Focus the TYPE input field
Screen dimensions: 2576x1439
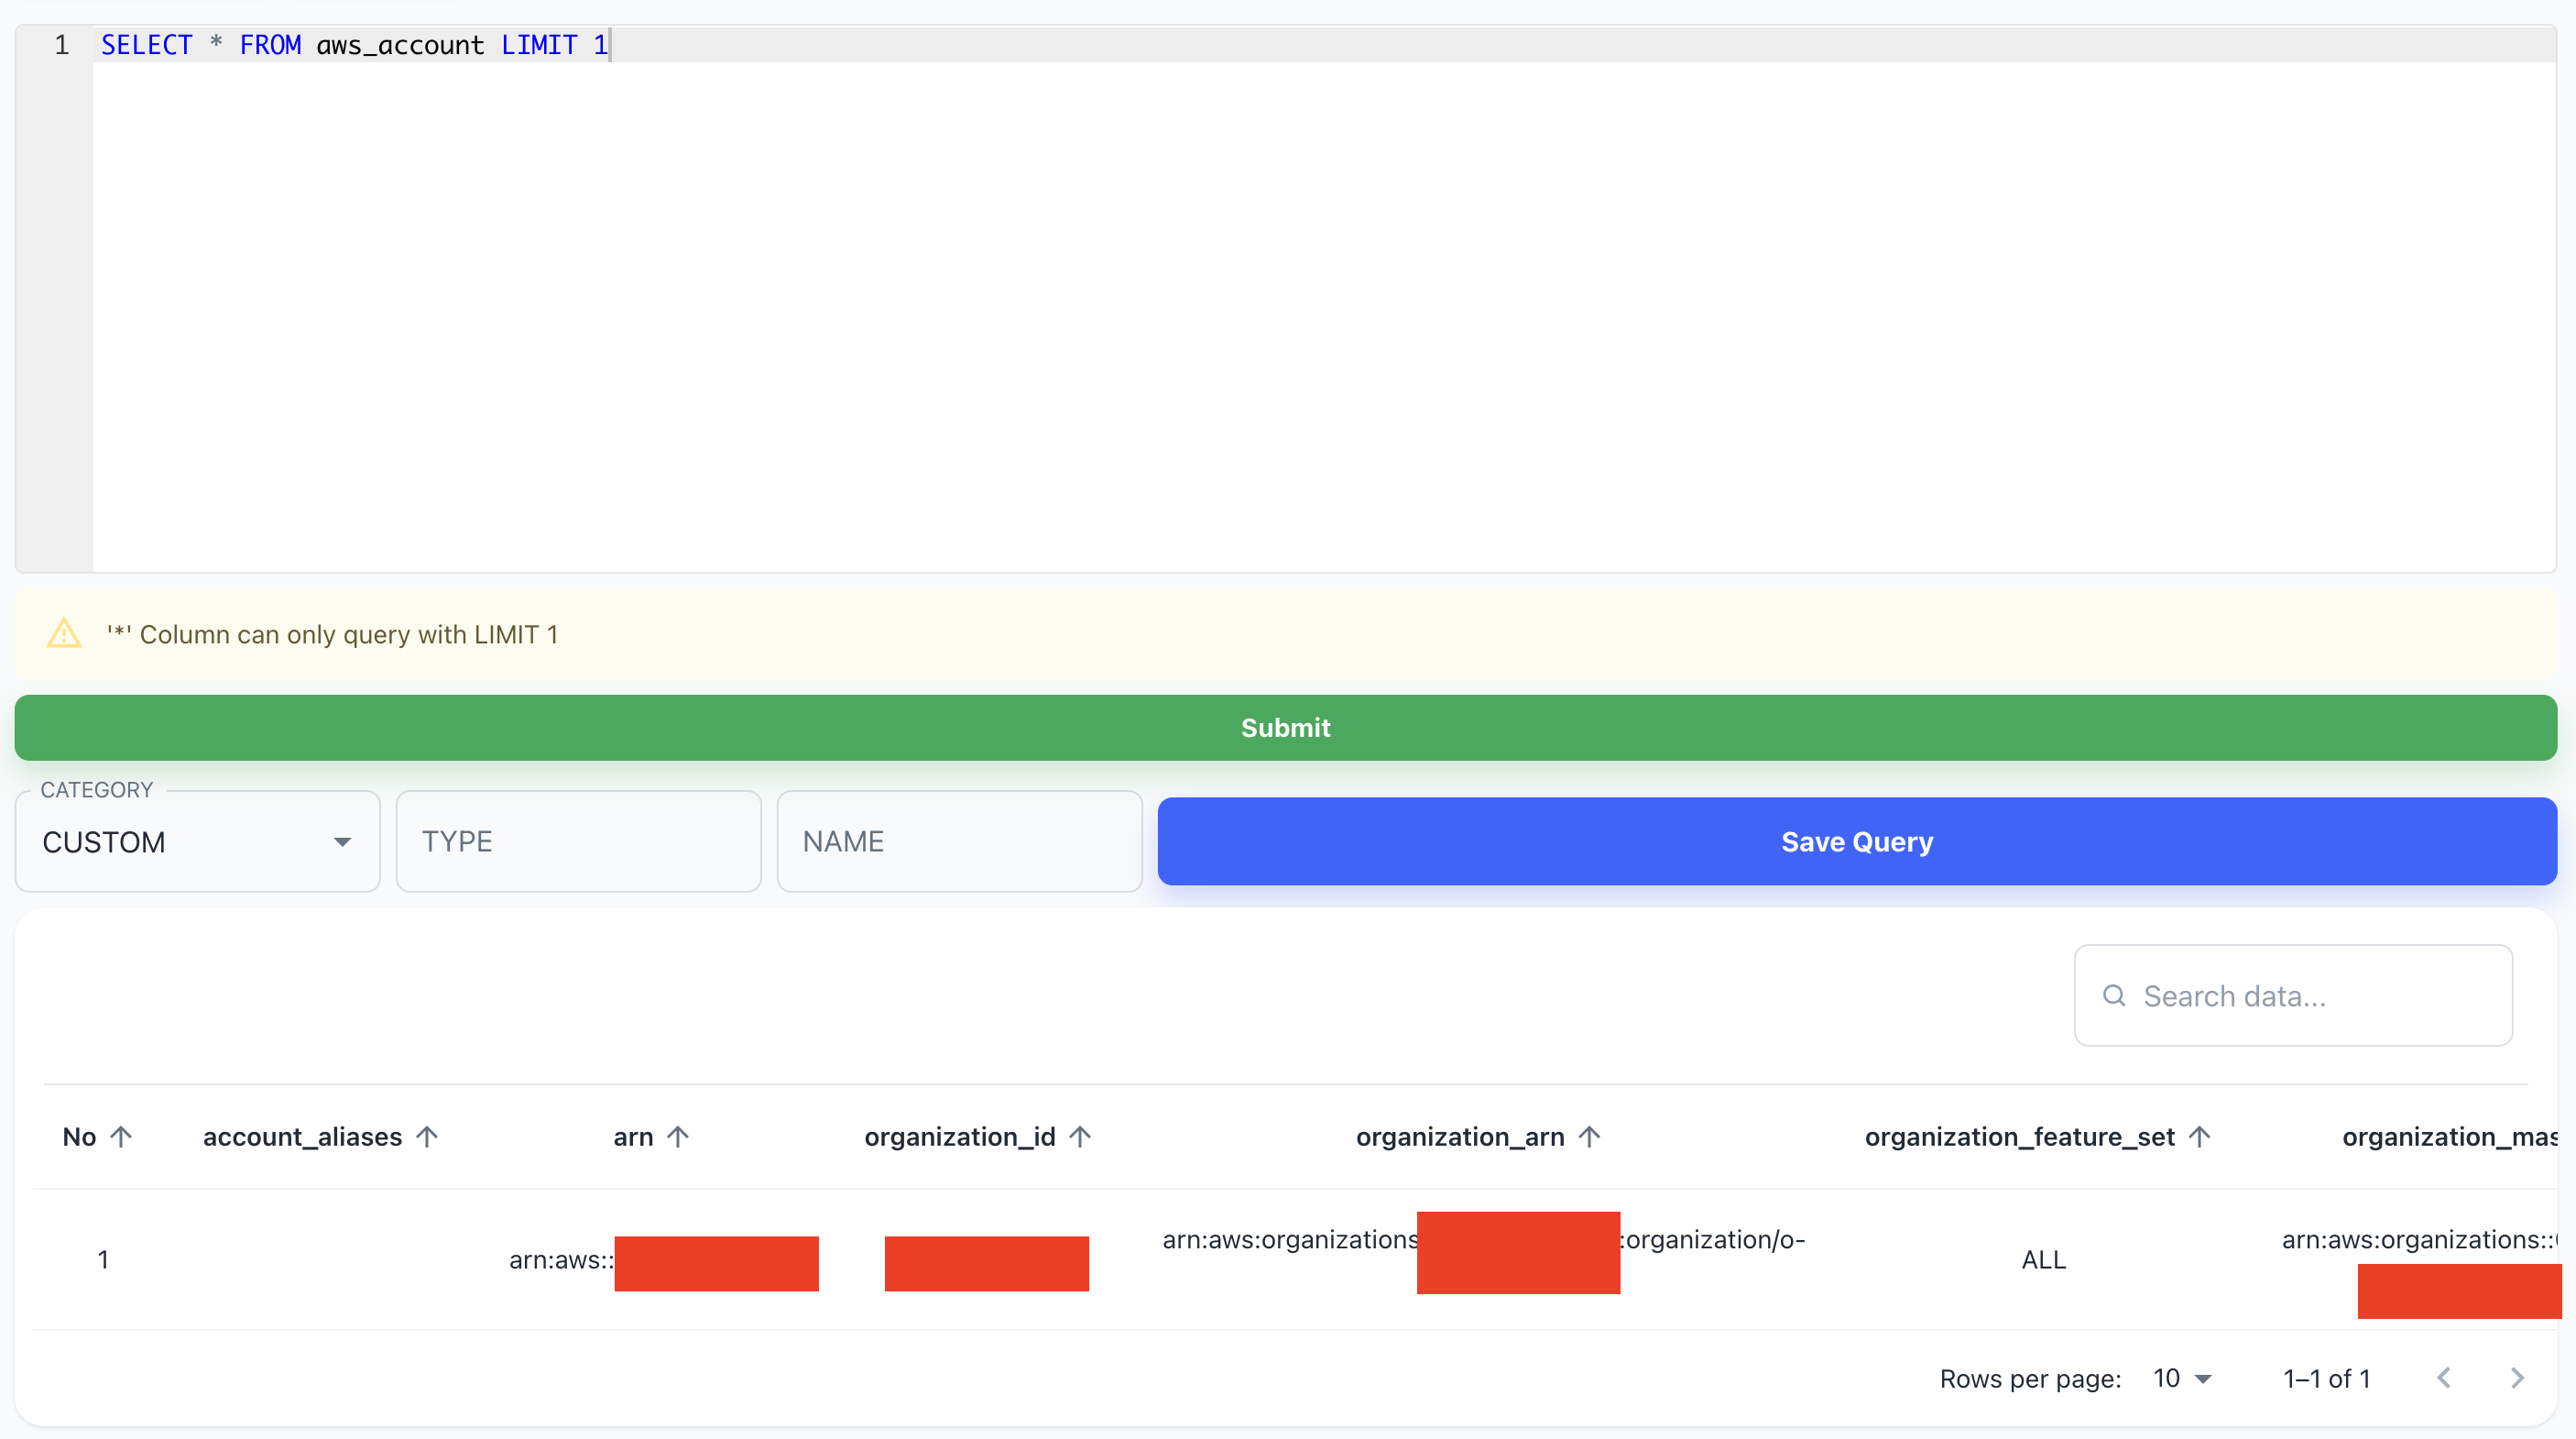[578, 841]
